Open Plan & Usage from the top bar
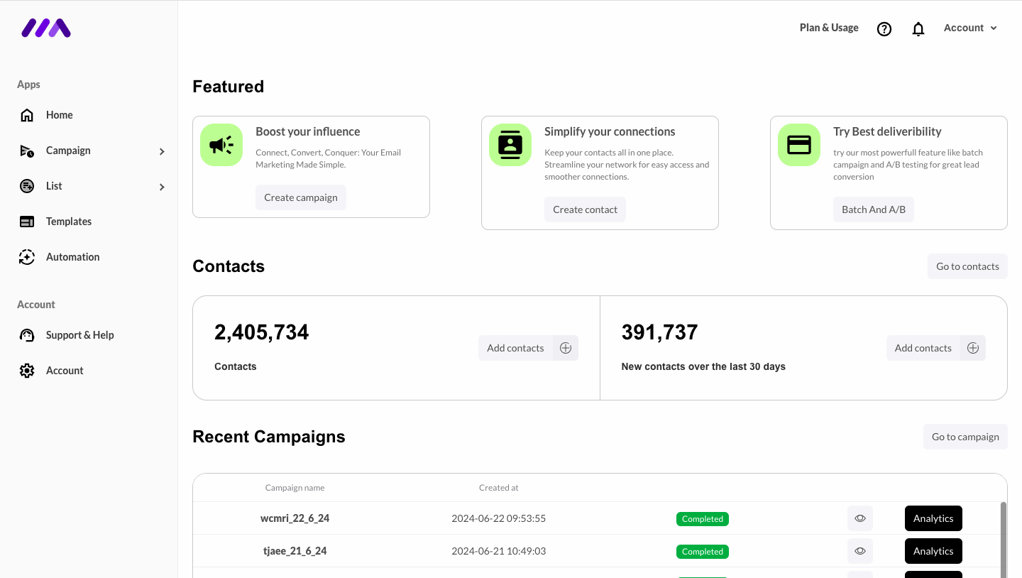 coord(828,28)
